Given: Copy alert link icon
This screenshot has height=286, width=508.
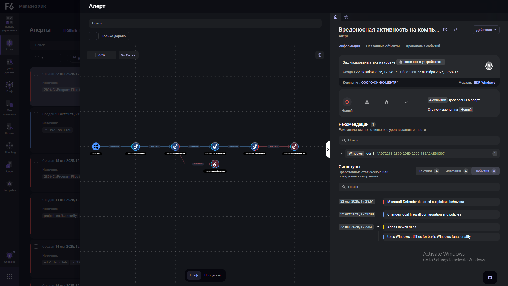Looking at the screenshot, I should pos(456,30).
